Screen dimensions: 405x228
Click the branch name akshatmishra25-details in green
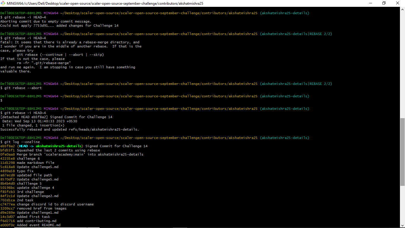pyautogui.click(x=59, y=146)
